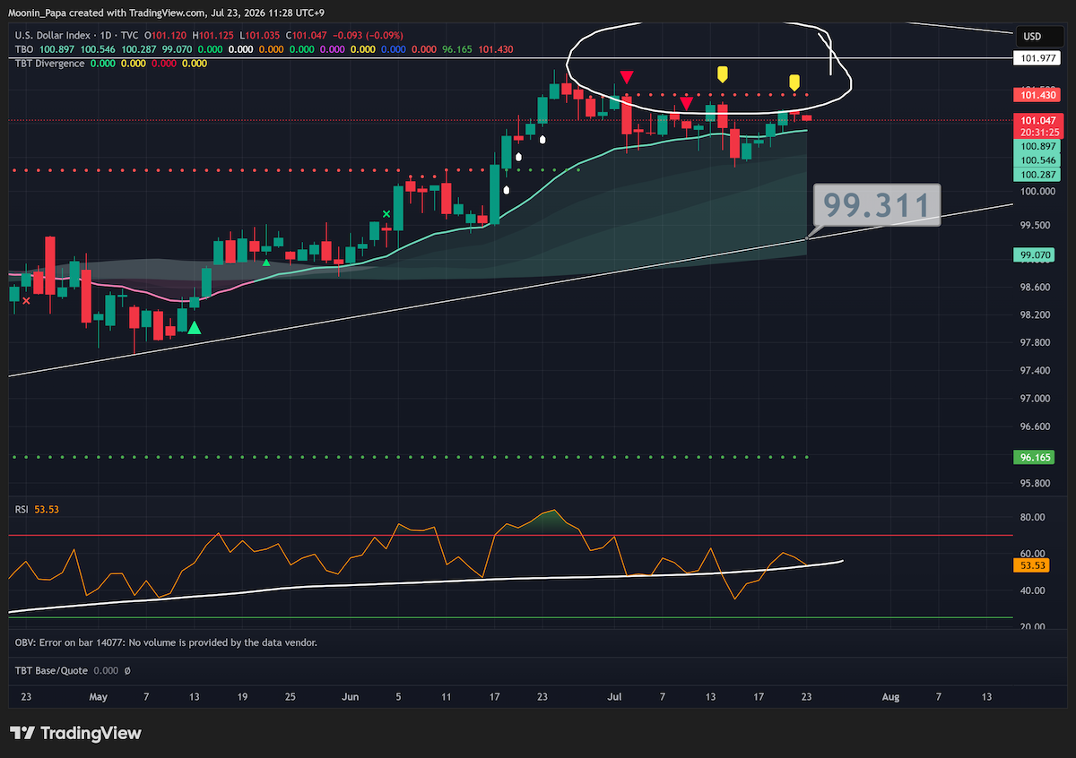Select the yellow marker above mid-July candles
Image resolution: width=1076 pixels, height=758 pixels.
[723, 73]
